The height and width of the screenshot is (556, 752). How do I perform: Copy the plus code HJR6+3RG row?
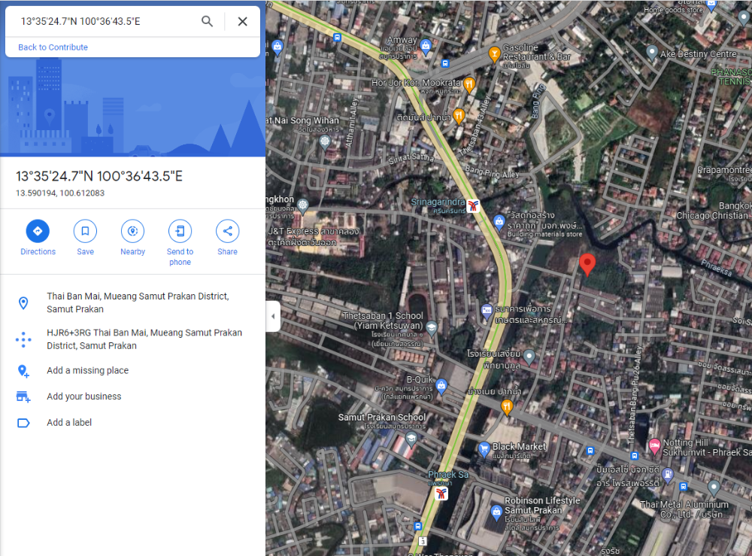133,339
